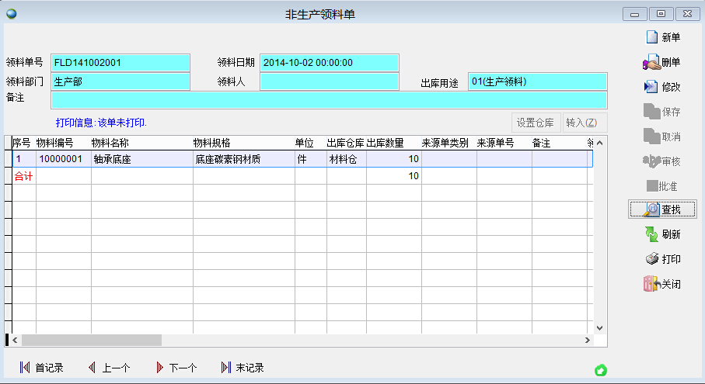This screenshot has width=705, height=384.
Task: Click the 关闭 (Close) door icon
Action: pos(651,284)
